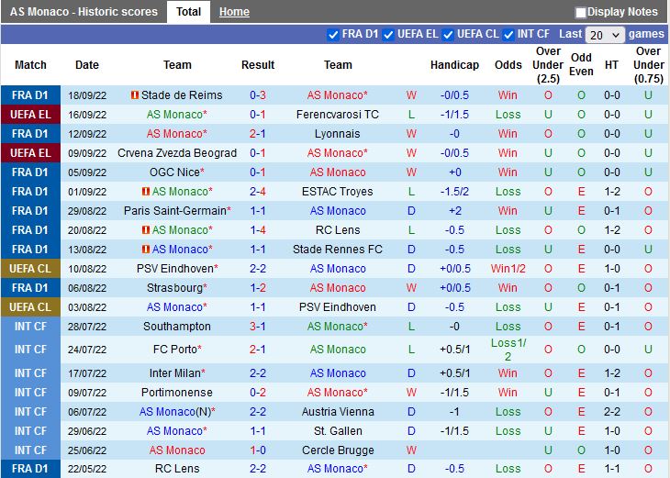Switch to the Total tab

pyautogui.click(x=188, y=12)
